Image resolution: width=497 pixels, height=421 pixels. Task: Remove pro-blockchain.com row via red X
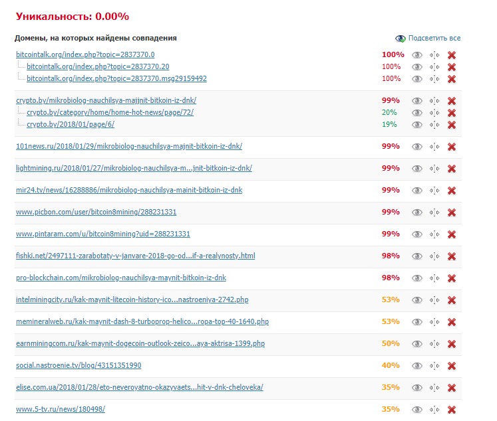pos(452,278)
